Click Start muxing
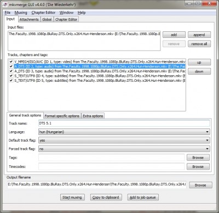 pos(72,197)
